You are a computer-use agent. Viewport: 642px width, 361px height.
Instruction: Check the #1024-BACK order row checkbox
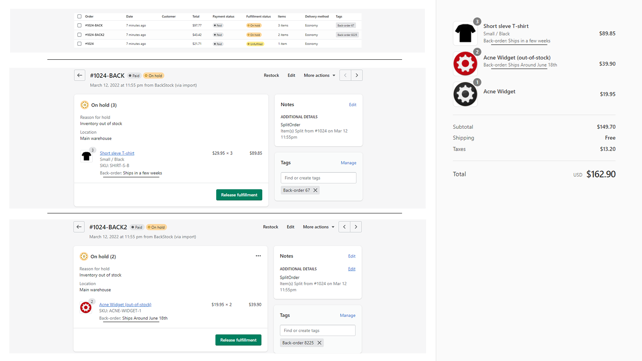(79, 25)
